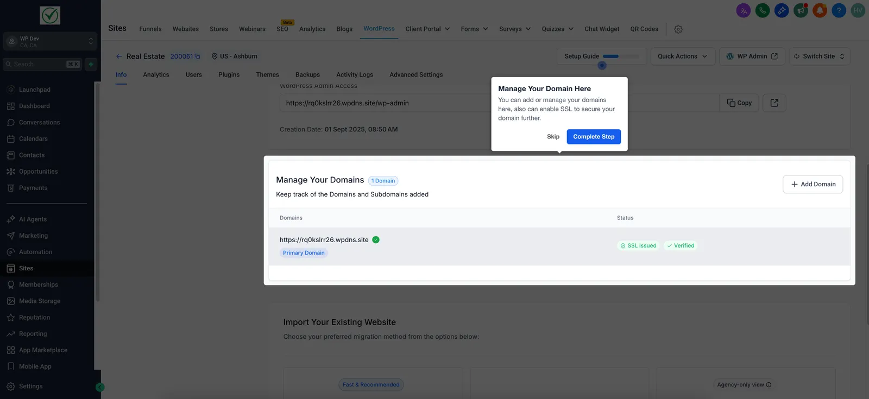Go back with the arrow beside Real Estate
The width and height of the screenshot is (869, 399).
pyautogui.click(x=119, y=56)
